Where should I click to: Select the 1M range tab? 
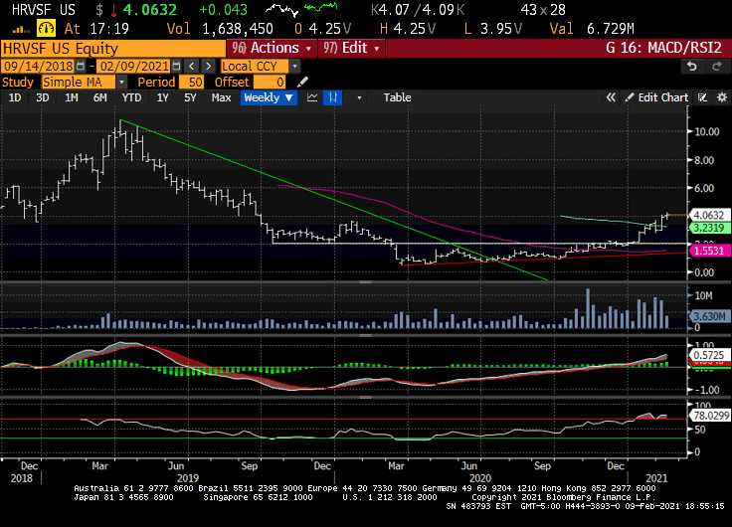click(72, 97)
